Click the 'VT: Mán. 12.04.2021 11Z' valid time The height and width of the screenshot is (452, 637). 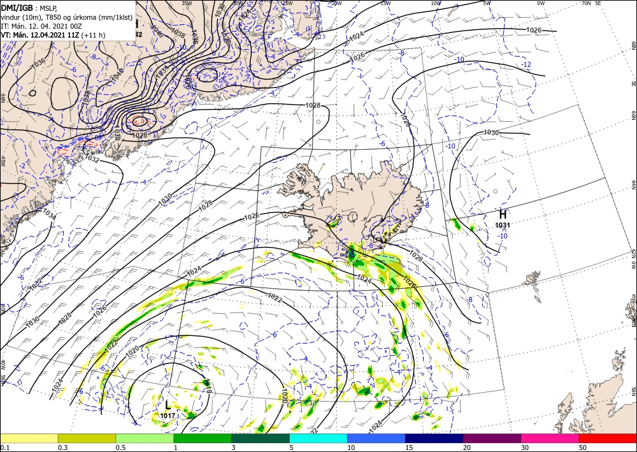click(40, 35)
